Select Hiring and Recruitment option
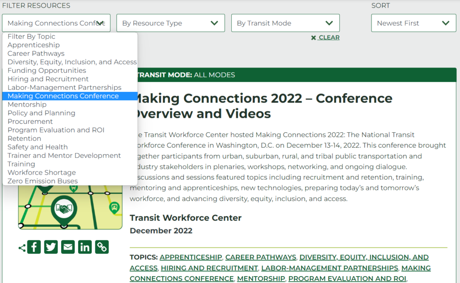Image resolution: width=460 pixels, height=283 pixels. click(70, 79)
